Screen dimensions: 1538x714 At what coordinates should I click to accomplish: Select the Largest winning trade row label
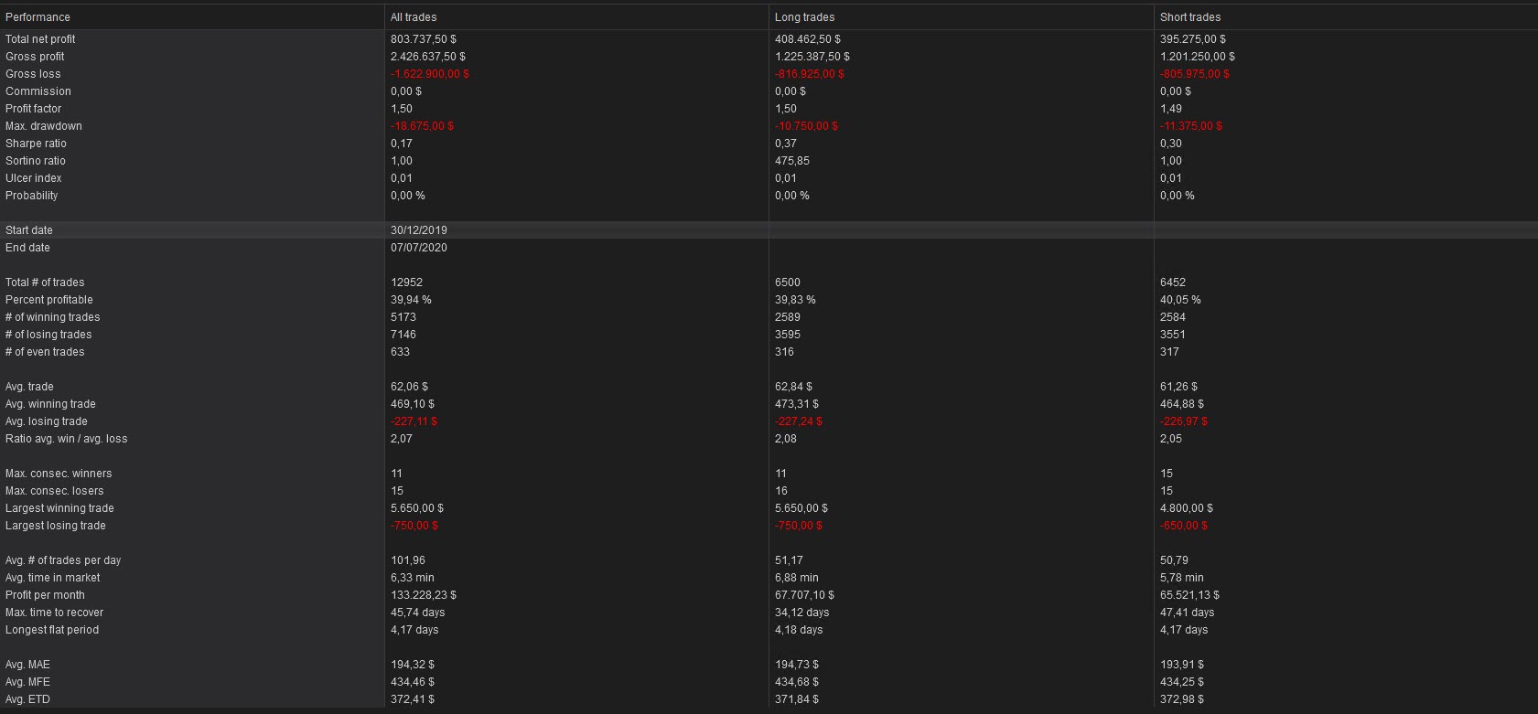click(59, 508)
